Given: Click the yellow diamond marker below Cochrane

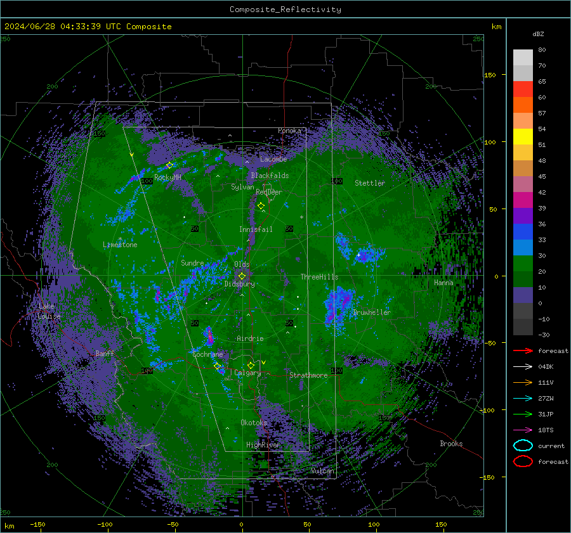Looking at the screenshot, I should [x=217, y=366].
